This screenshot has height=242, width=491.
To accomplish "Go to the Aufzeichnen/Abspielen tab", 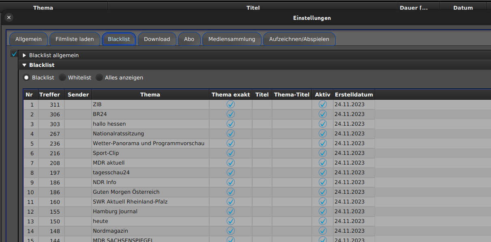I will pos(299,39).
